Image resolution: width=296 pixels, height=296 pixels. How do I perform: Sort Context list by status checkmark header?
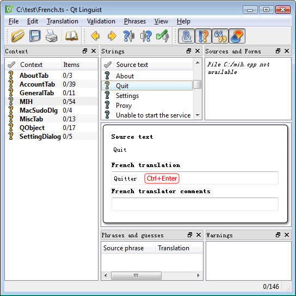11,65
